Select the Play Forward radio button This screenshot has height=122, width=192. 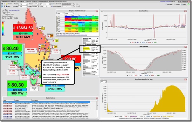[x=72, y=6]
